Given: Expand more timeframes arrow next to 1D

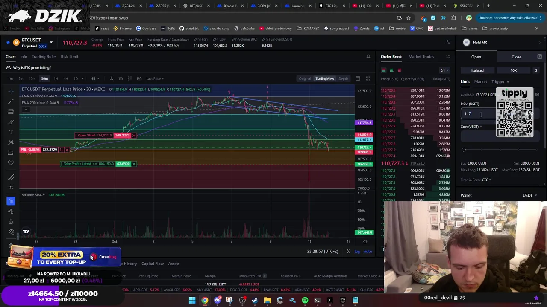Looking at the screenshot, I should (82, 78).
